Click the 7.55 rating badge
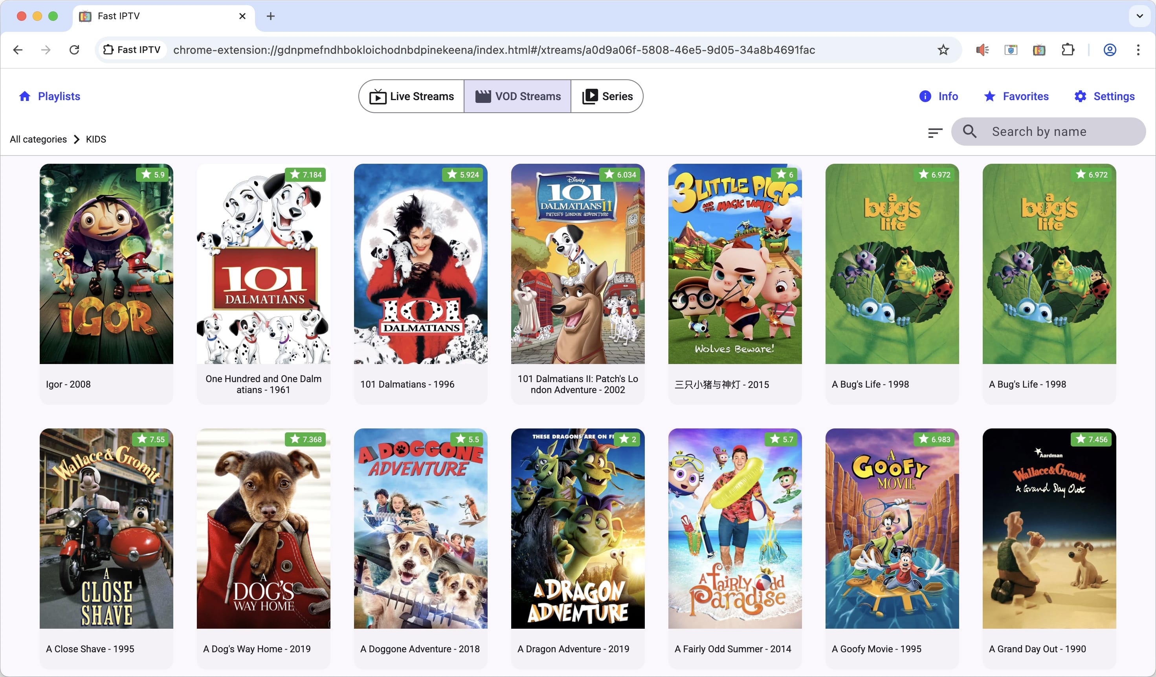The height and width of the screenshot is (677, 1156). (150, 439)
